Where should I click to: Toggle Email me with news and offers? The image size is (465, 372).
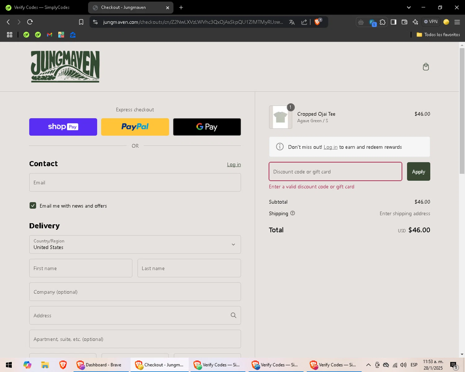click(33, 206)
